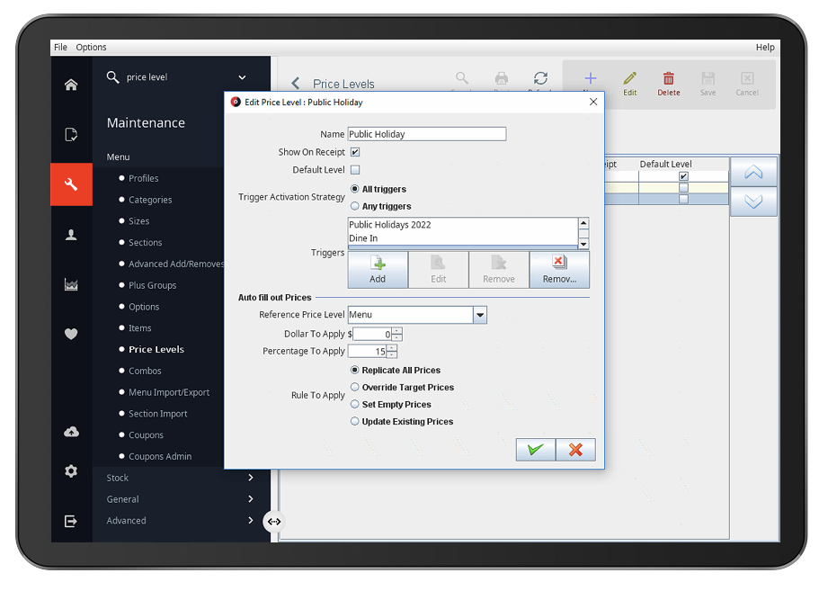Click the Add trigger button
The height and width of the screenshot is (591, 828).
pos(378,269)
